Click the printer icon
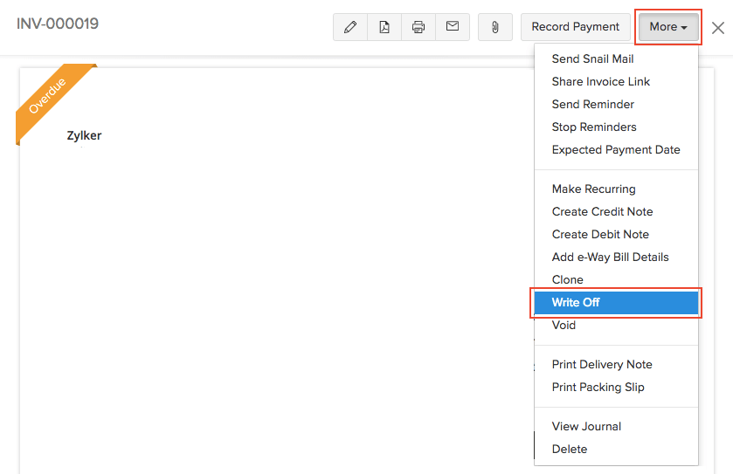 pyautogui.click(x=418, y=27)
